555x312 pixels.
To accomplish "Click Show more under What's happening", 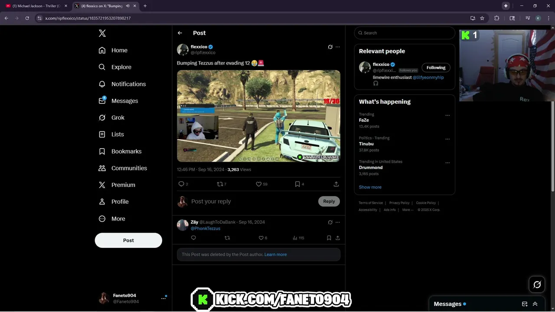I will (x=370, y=187).
